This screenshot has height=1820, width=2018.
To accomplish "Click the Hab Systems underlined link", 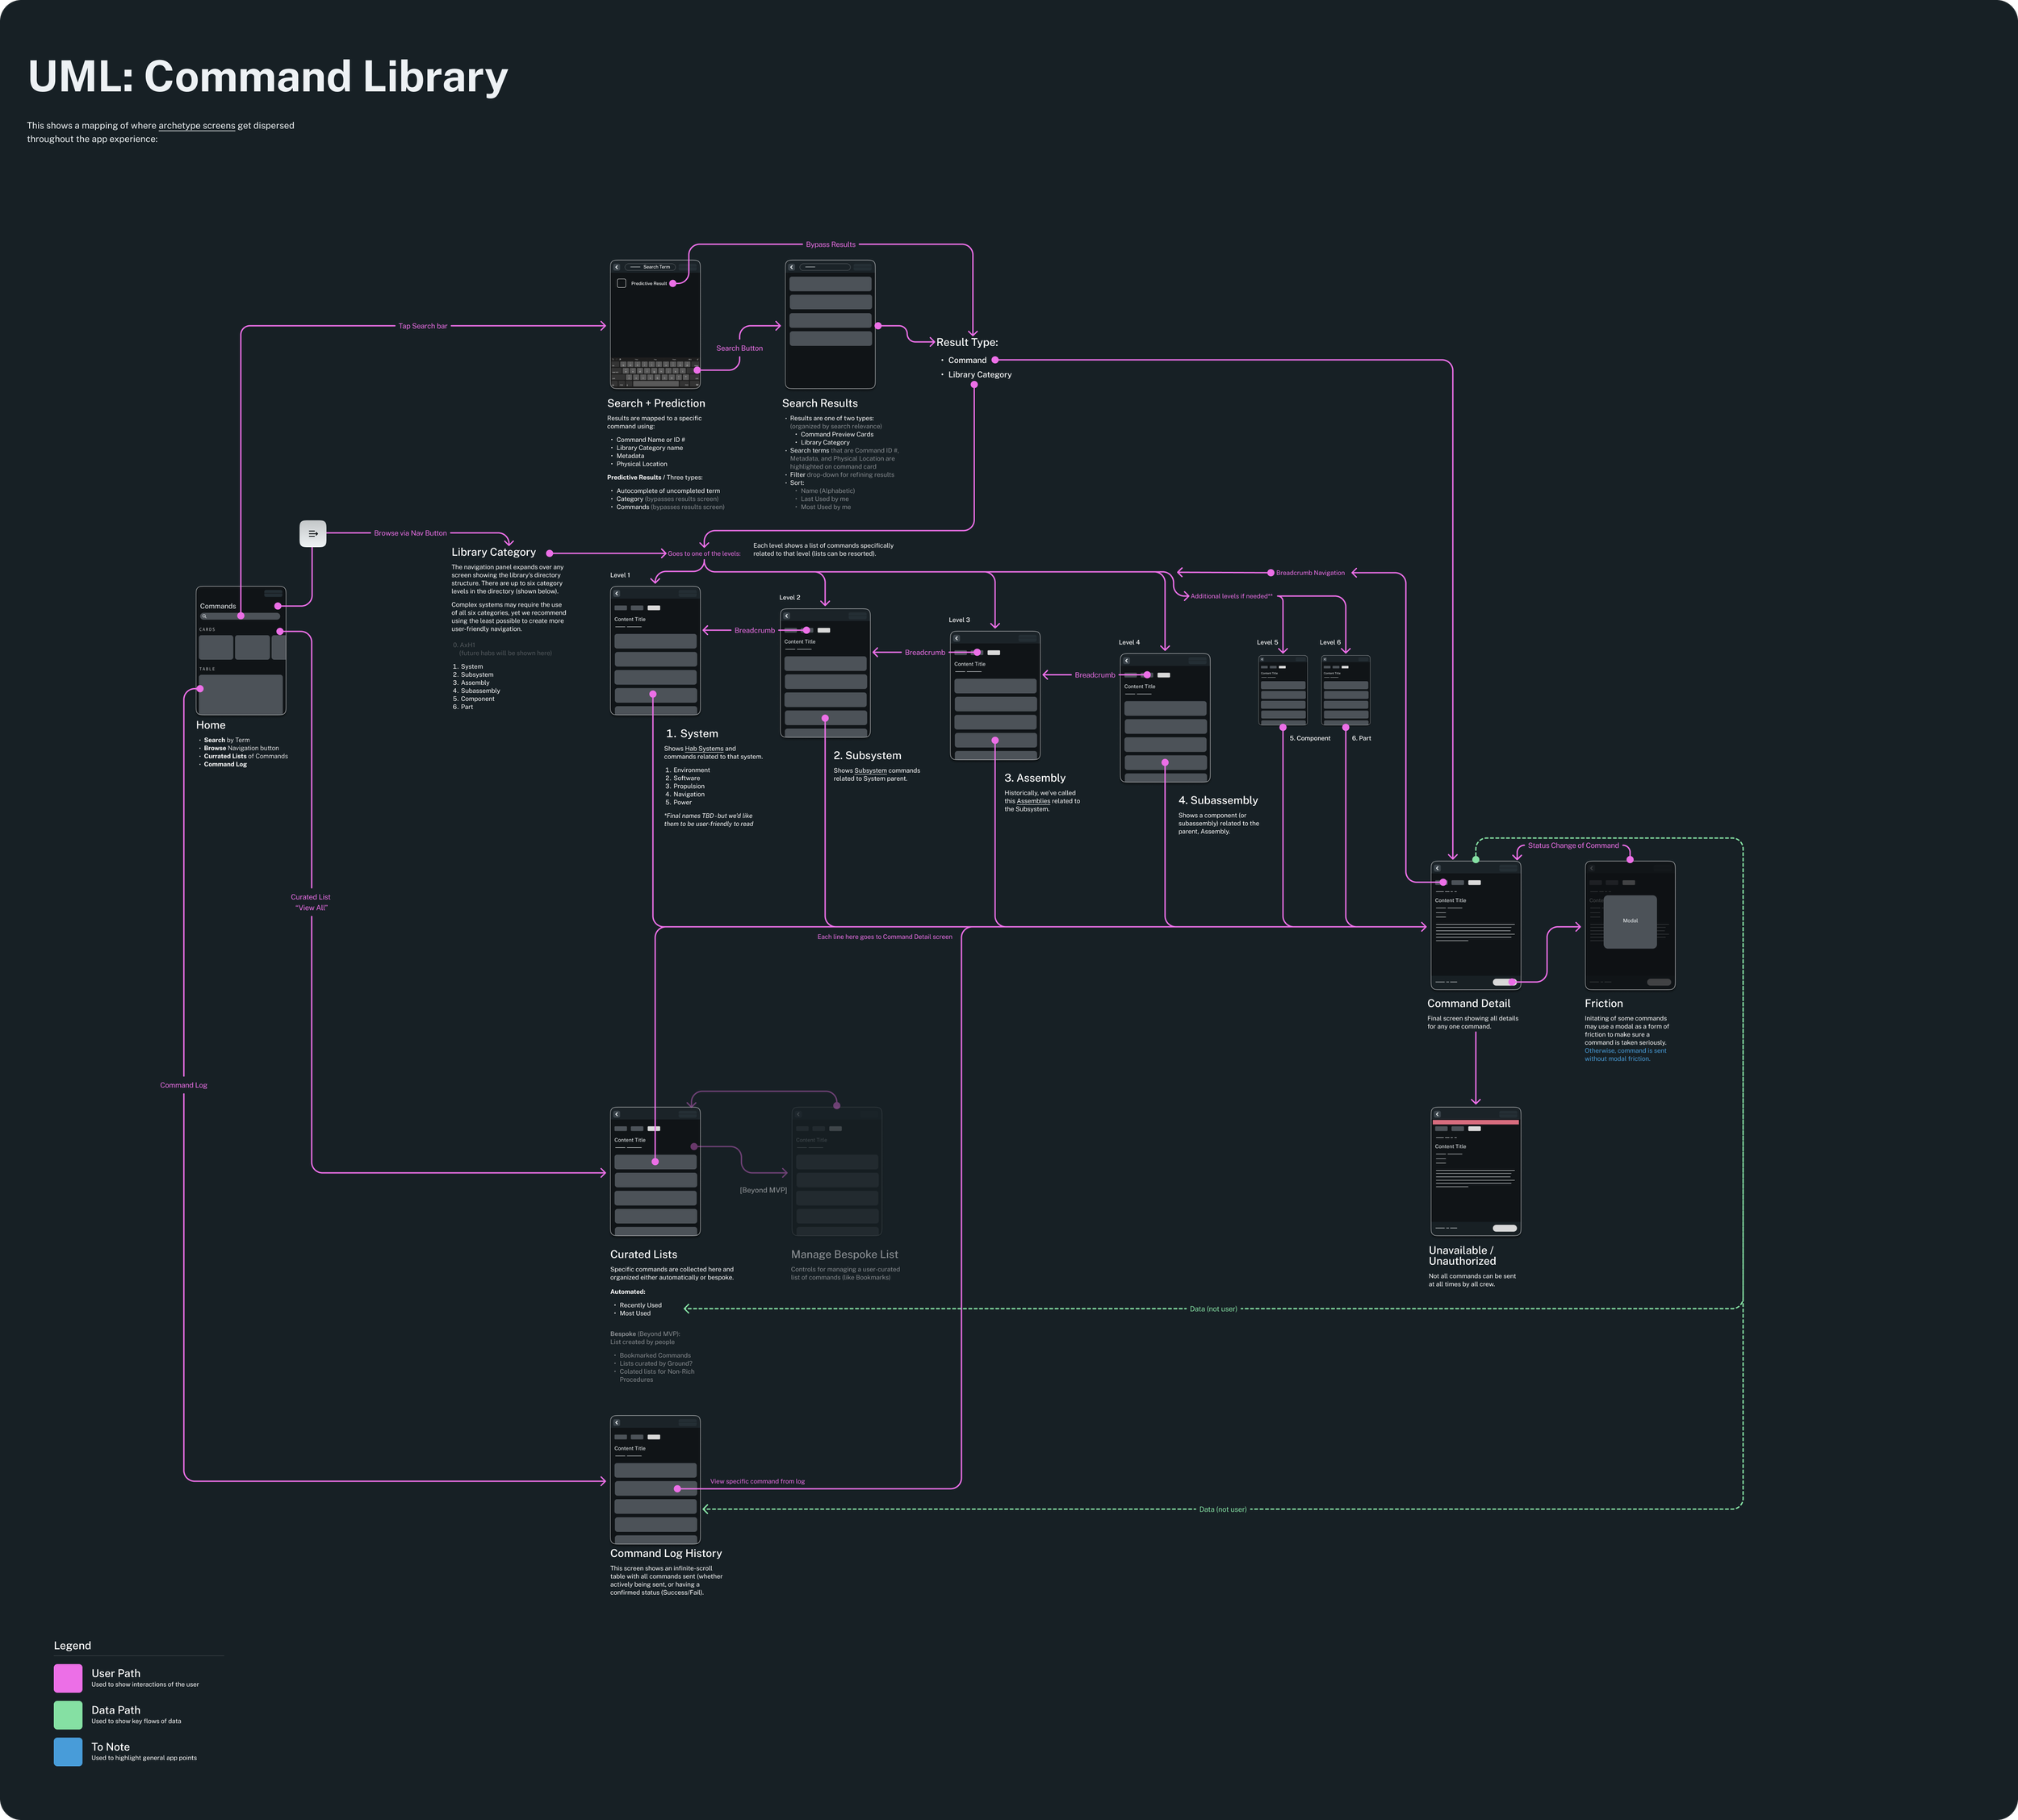I will 703,748.
